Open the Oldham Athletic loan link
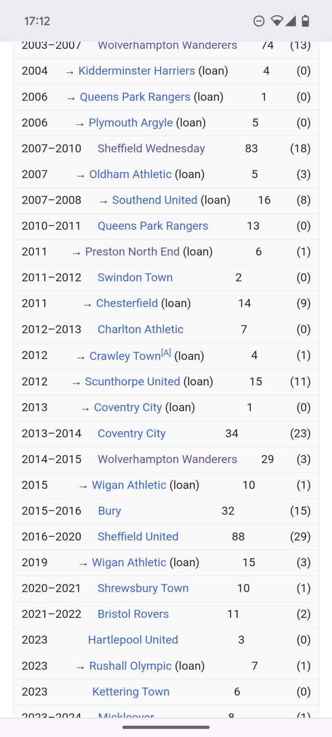The width and height of the screenshot is (332, 737). click(130, 174)
